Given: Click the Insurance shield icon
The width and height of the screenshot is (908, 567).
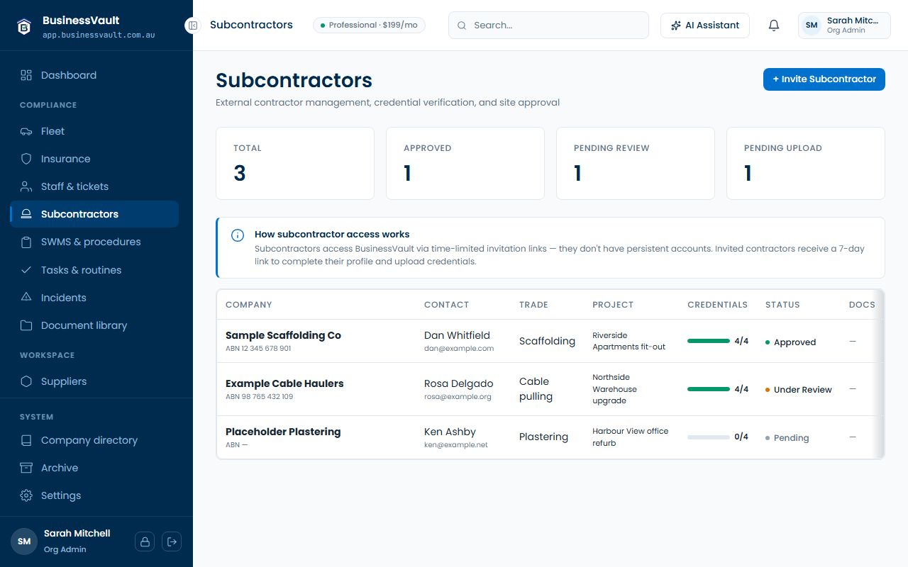Looking at the screenshot, I should pyautogui.click(x=26, y=159).
